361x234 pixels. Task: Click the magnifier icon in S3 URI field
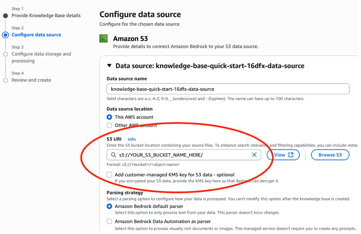(113, 155)
